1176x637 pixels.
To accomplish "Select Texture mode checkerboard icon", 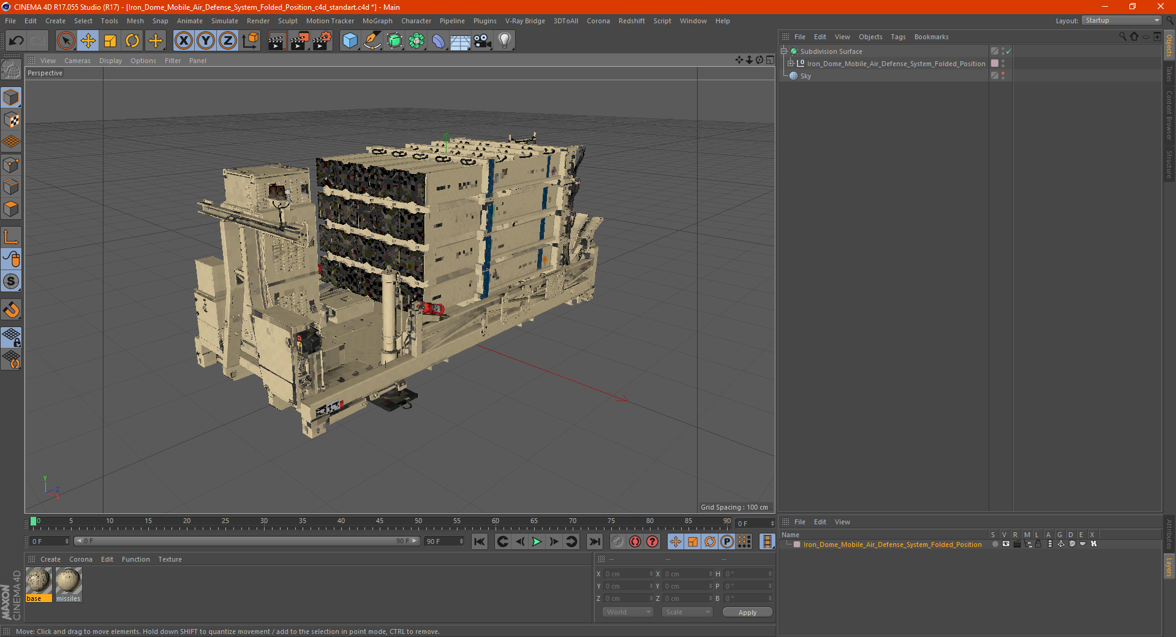I will 11,120.
